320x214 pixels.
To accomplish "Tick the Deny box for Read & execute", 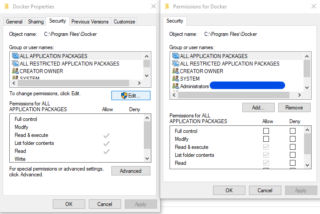I will [x=292, y=147].
